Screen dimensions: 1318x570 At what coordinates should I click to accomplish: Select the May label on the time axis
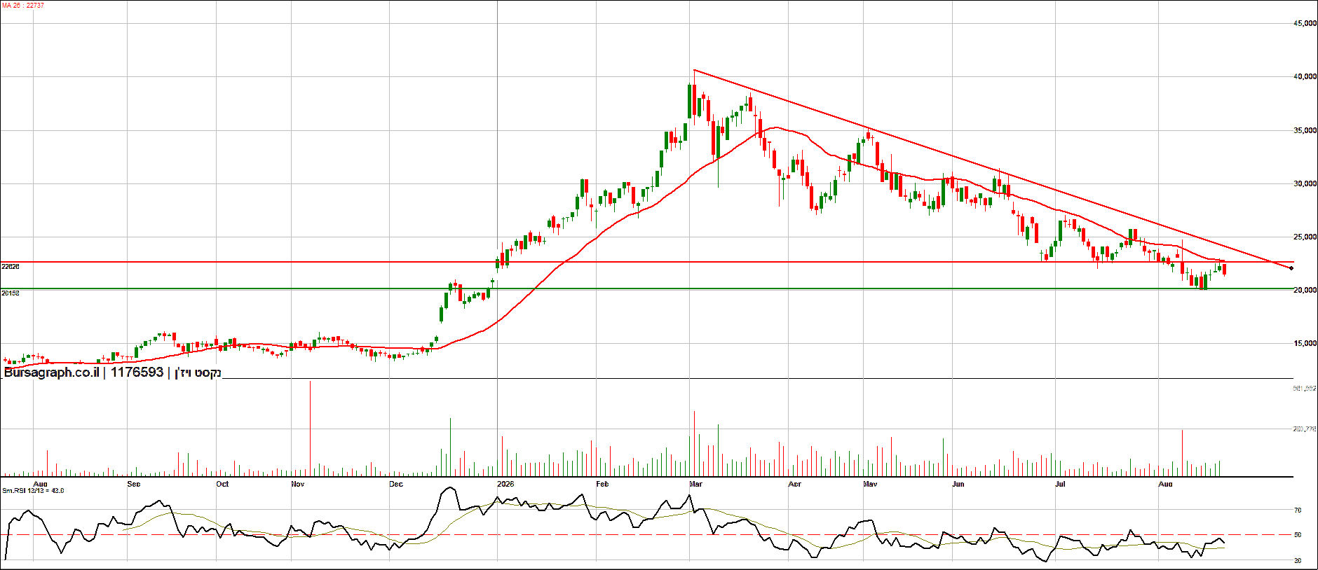[871, 484]
